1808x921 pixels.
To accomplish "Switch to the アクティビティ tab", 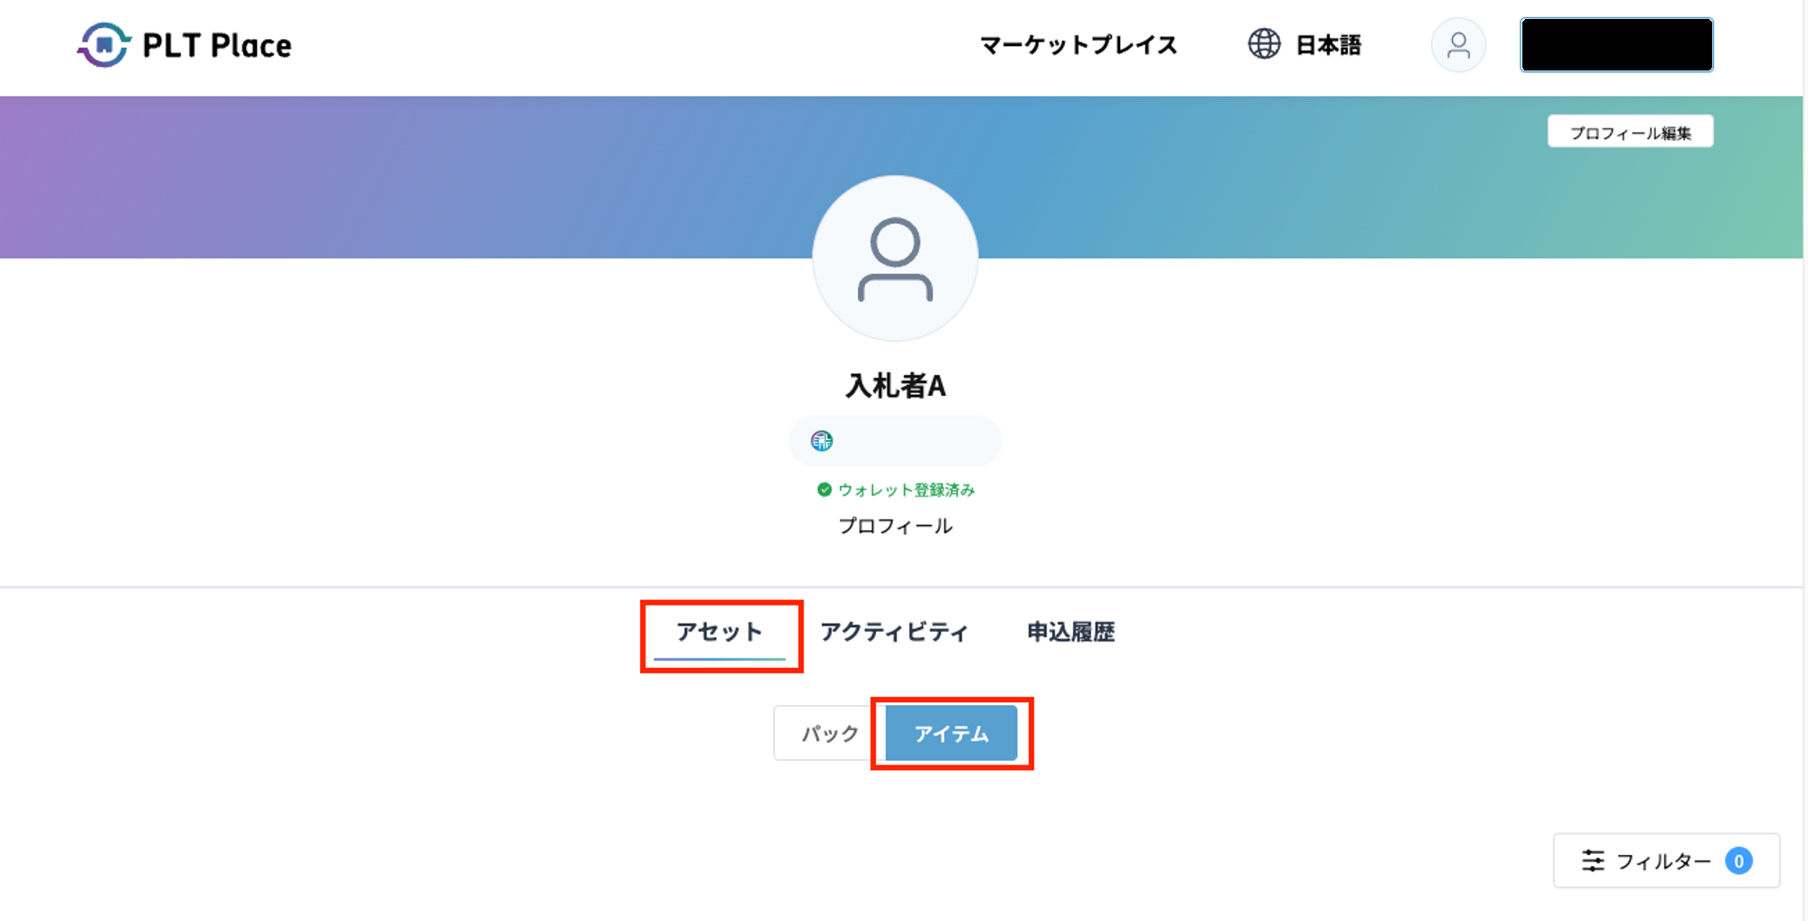I will (x=893, y=632).
